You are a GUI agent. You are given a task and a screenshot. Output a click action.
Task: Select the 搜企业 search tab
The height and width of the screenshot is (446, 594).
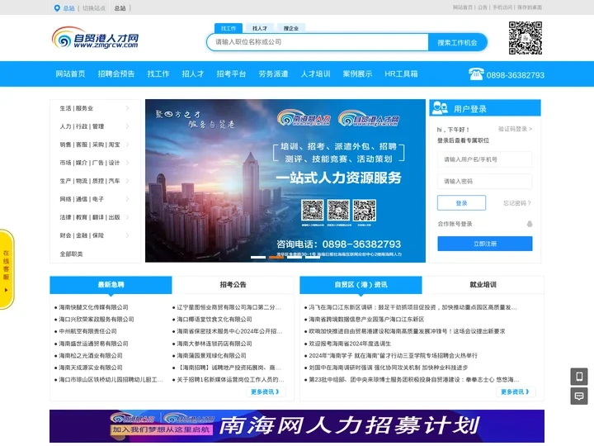(x=291, y=28)
